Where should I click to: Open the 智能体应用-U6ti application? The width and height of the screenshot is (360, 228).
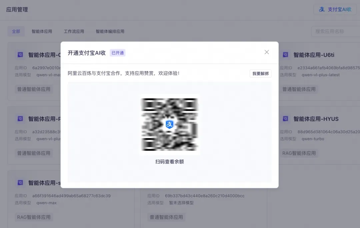coord(314,55)
